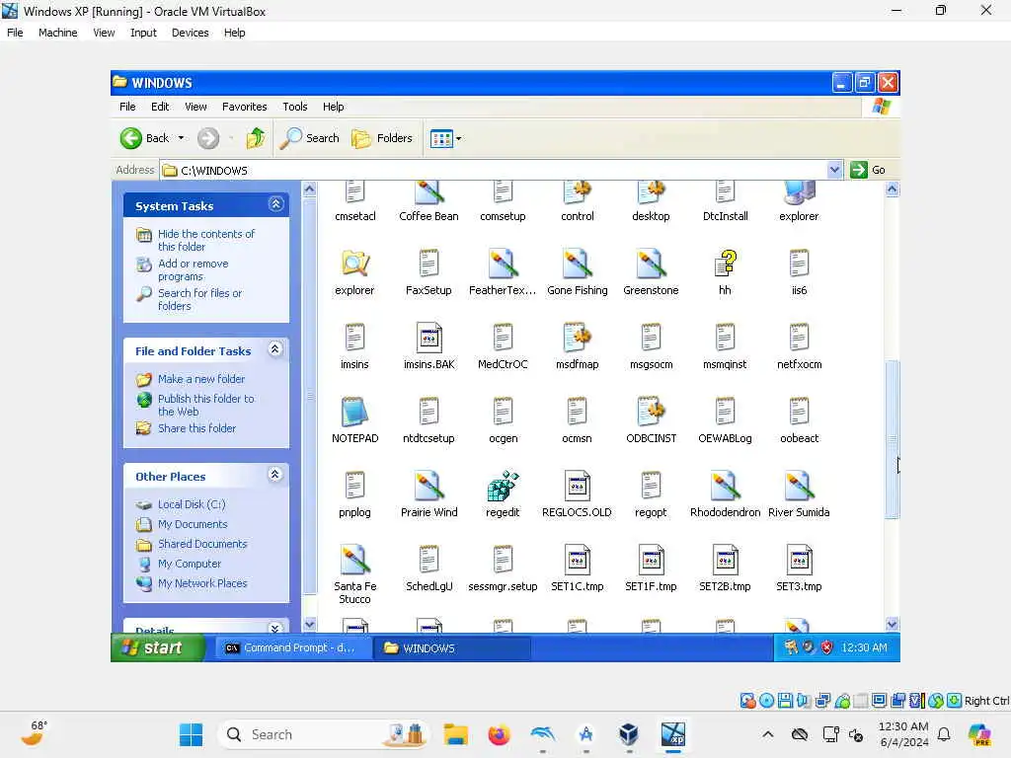This screenshot has width=1011, height=758.
Task: Click file list scrollbar down arrow
Action: coord(892,624)
